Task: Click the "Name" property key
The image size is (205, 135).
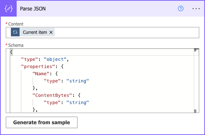Action: coord(41,74)
